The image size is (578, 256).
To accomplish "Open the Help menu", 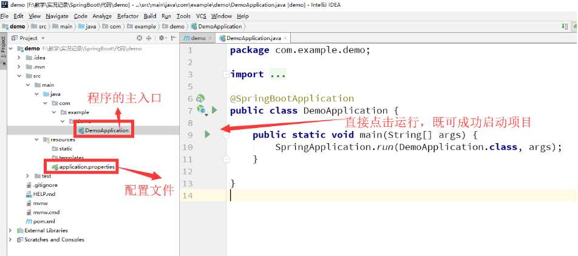I will tap(243, 16).
